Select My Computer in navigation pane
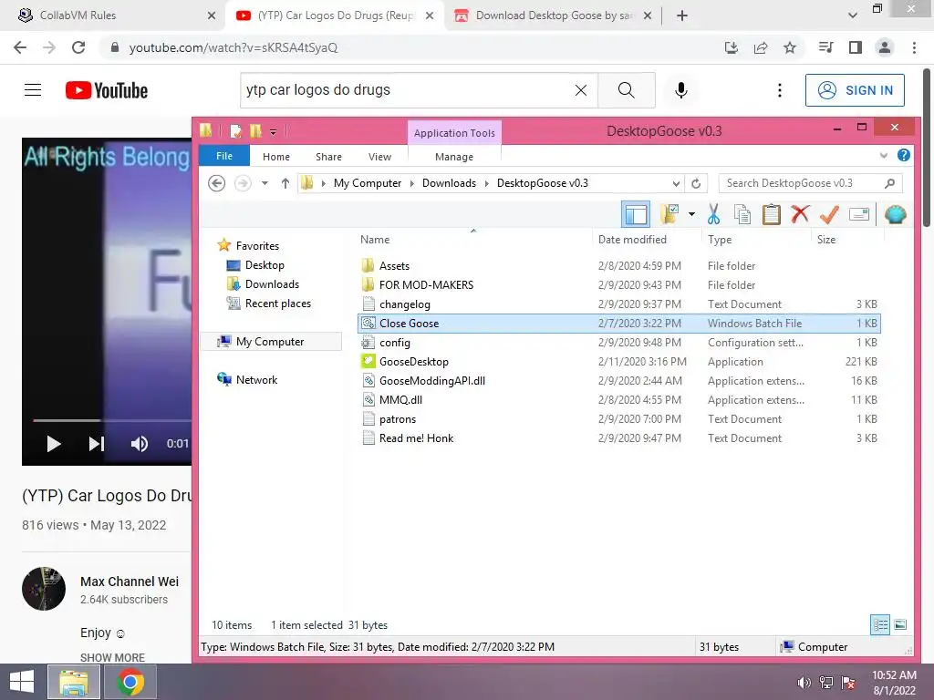 click(270, 341)
